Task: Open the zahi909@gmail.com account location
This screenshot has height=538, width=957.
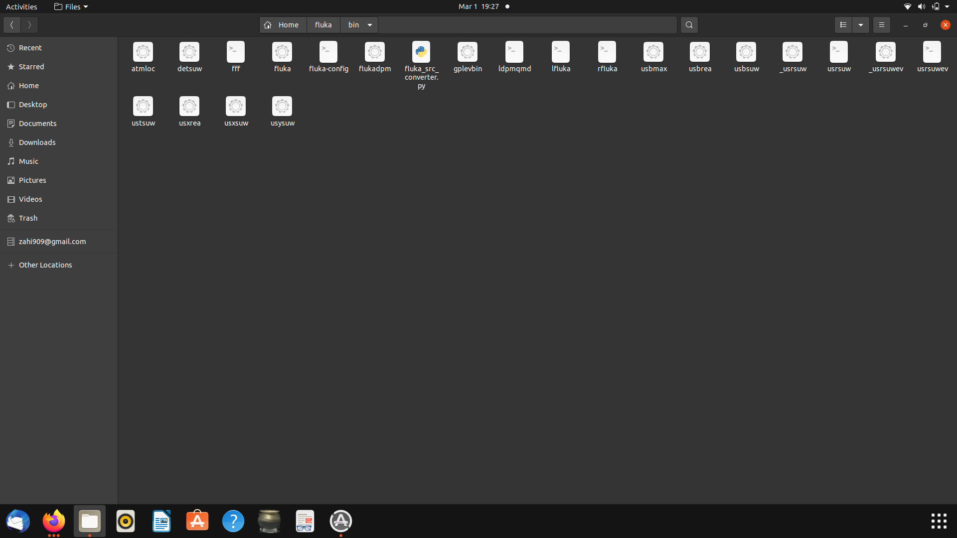Action: tap(59, 242)
